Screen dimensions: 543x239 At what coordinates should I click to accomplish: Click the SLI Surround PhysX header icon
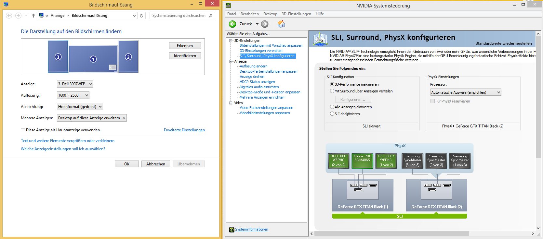(x=320, y=39)
